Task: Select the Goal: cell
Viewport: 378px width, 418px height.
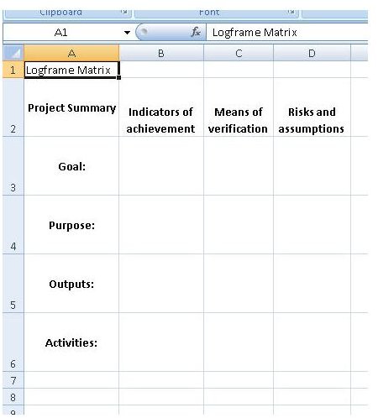Action: point(71,166)
